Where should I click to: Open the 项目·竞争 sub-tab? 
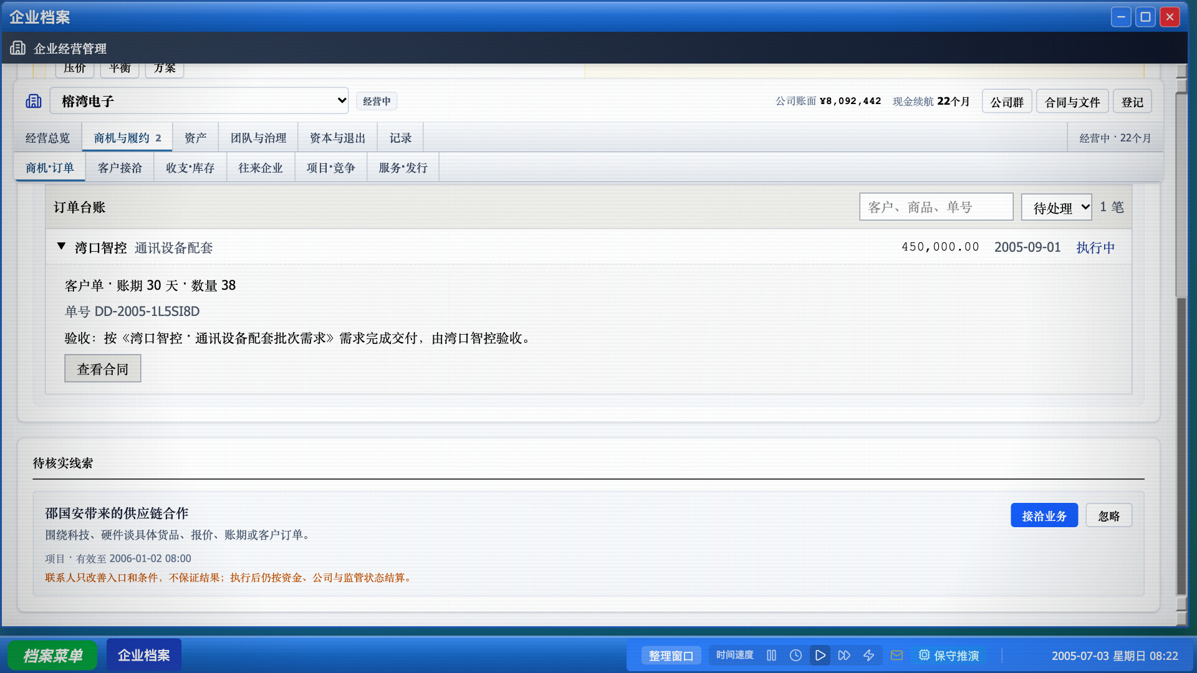331,168
